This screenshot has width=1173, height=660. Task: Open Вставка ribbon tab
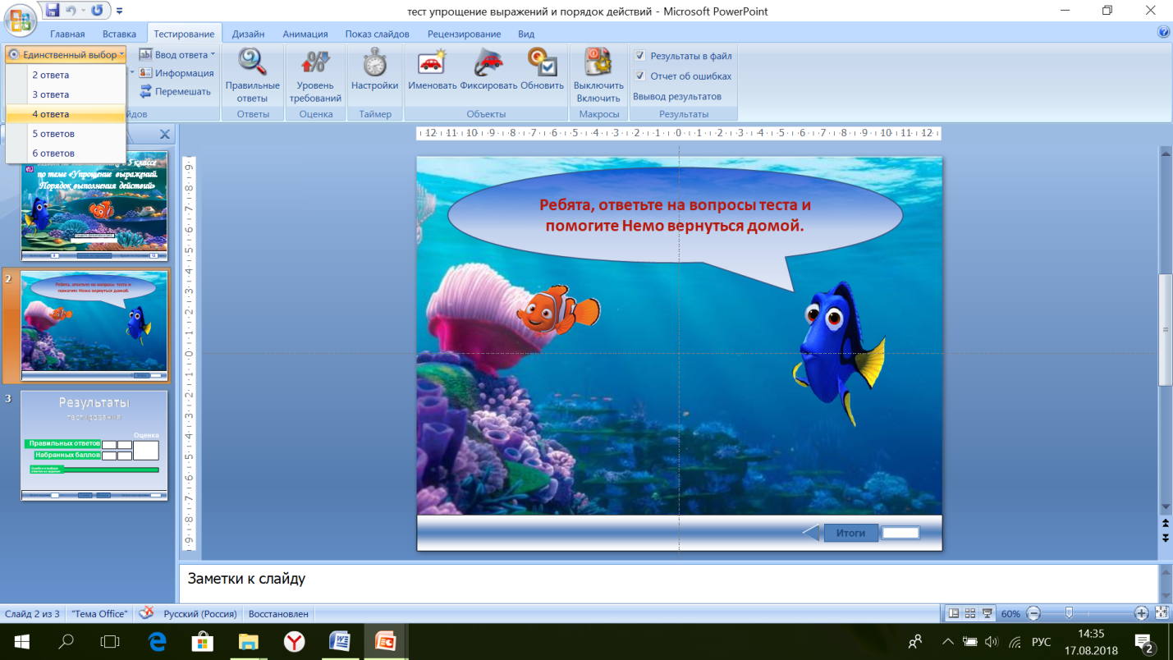(120, 34)
